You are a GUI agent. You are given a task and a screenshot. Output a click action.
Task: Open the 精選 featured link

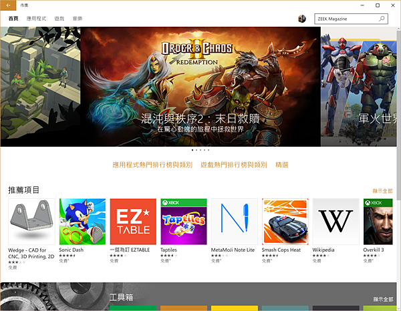pos(282,165)
